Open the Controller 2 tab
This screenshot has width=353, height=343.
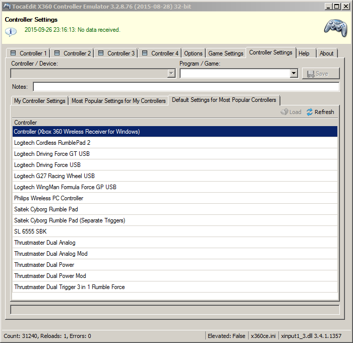tap(72, 53)
